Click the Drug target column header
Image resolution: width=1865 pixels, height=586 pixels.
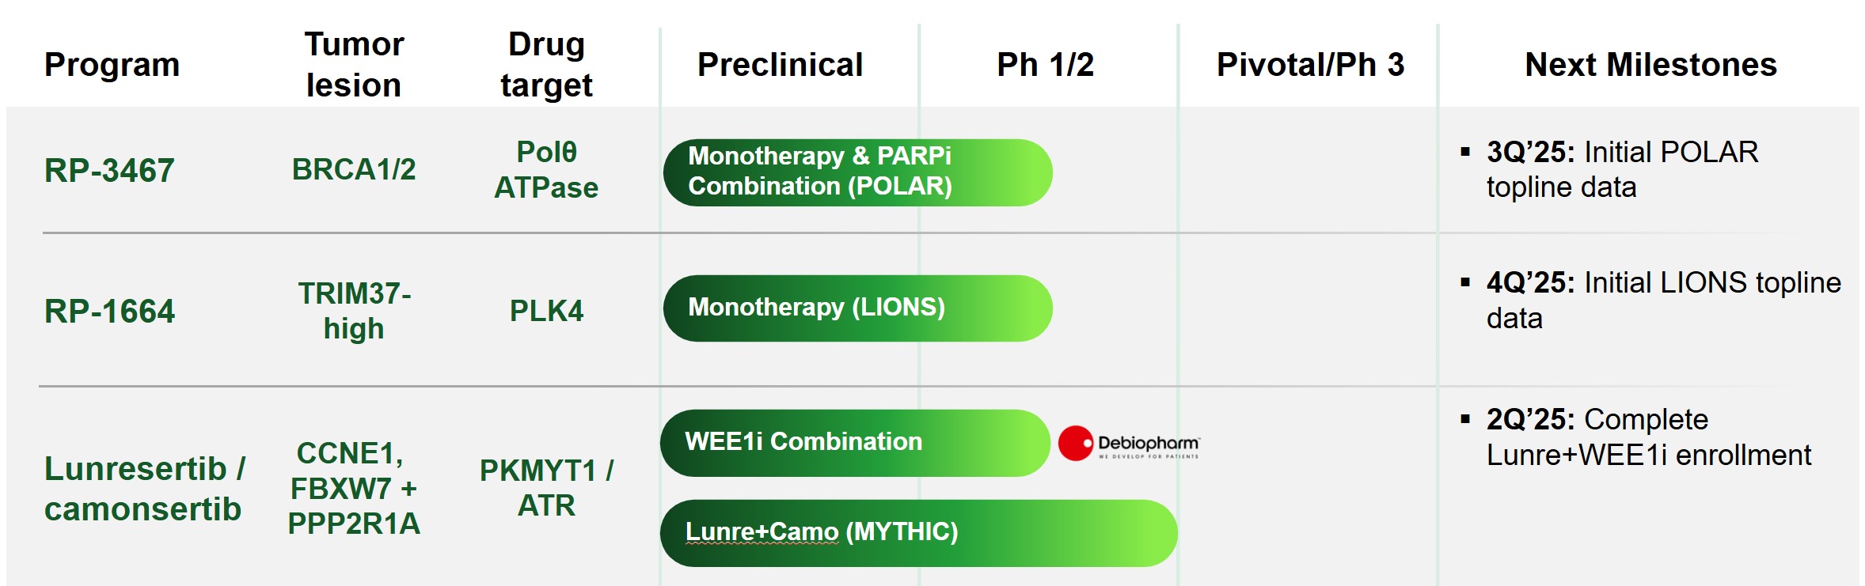point(546,65)
